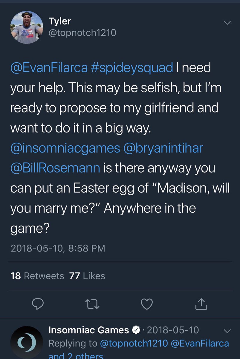Like the tweet with heart icon
Viewport: 240px width, 359px height.
coord(147,304)
